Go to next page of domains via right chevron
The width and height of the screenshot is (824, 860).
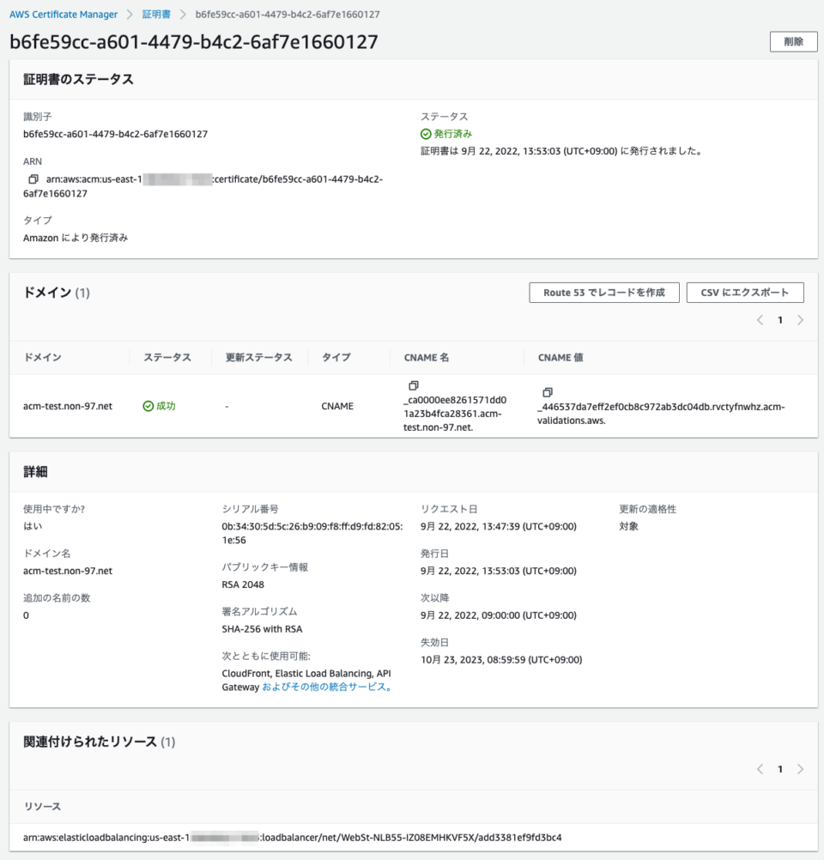[799, 318]
